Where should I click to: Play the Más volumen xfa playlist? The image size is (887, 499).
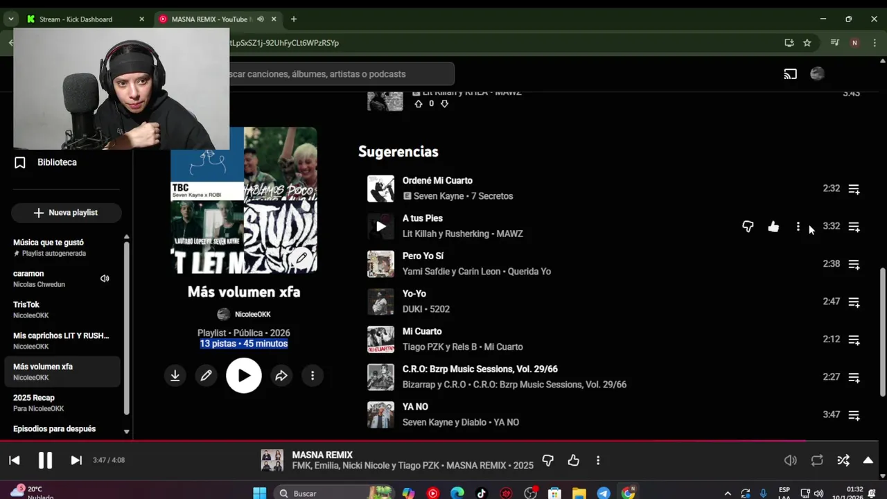point(244,376)
